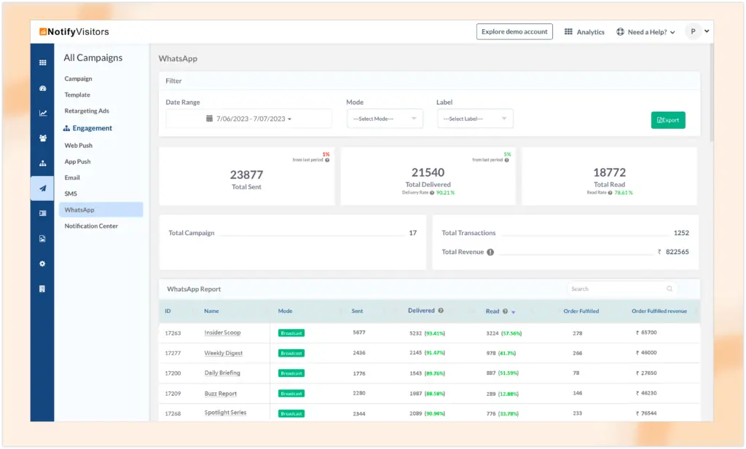Click the line chart icon in sidebar
746x449 pixels.
pyautogui.click(x=42, y=113)
